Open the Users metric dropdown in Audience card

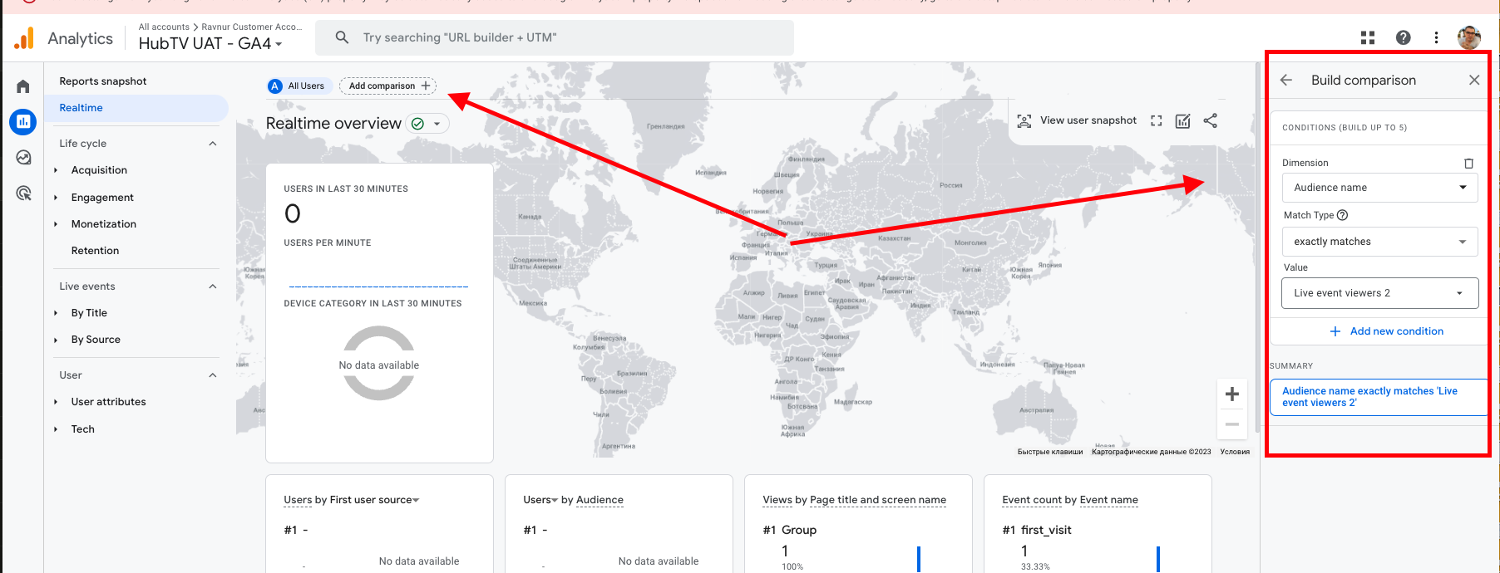pos(540,500)
